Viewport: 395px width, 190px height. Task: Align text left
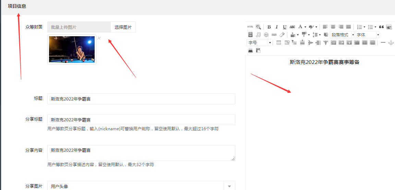[x=325, y=27]
